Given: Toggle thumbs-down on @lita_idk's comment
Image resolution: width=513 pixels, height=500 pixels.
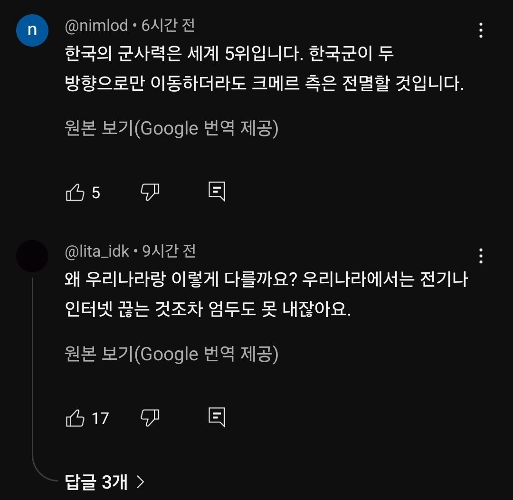Looking at the screenshot, I should [150, 418].
